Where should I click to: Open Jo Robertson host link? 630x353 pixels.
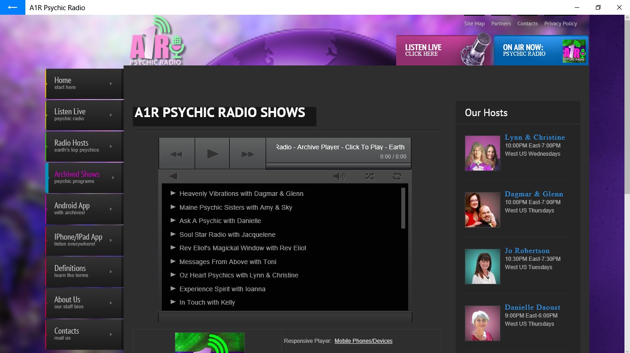pyautogui.click(x=527, y=251)
